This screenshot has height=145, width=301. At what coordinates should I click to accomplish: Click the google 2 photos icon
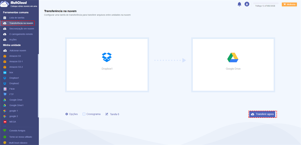(5, 116)
